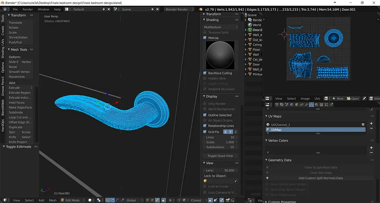
Task: Click the Object constraints chain-link icon
Action: point(301,105)
